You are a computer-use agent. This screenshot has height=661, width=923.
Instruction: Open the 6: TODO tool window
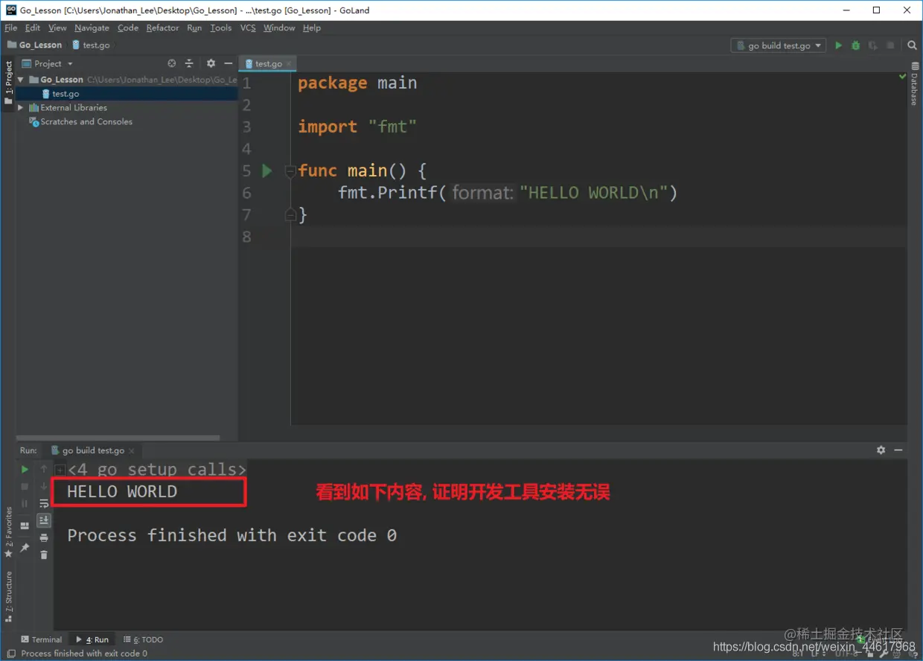[x=144, y=639]
